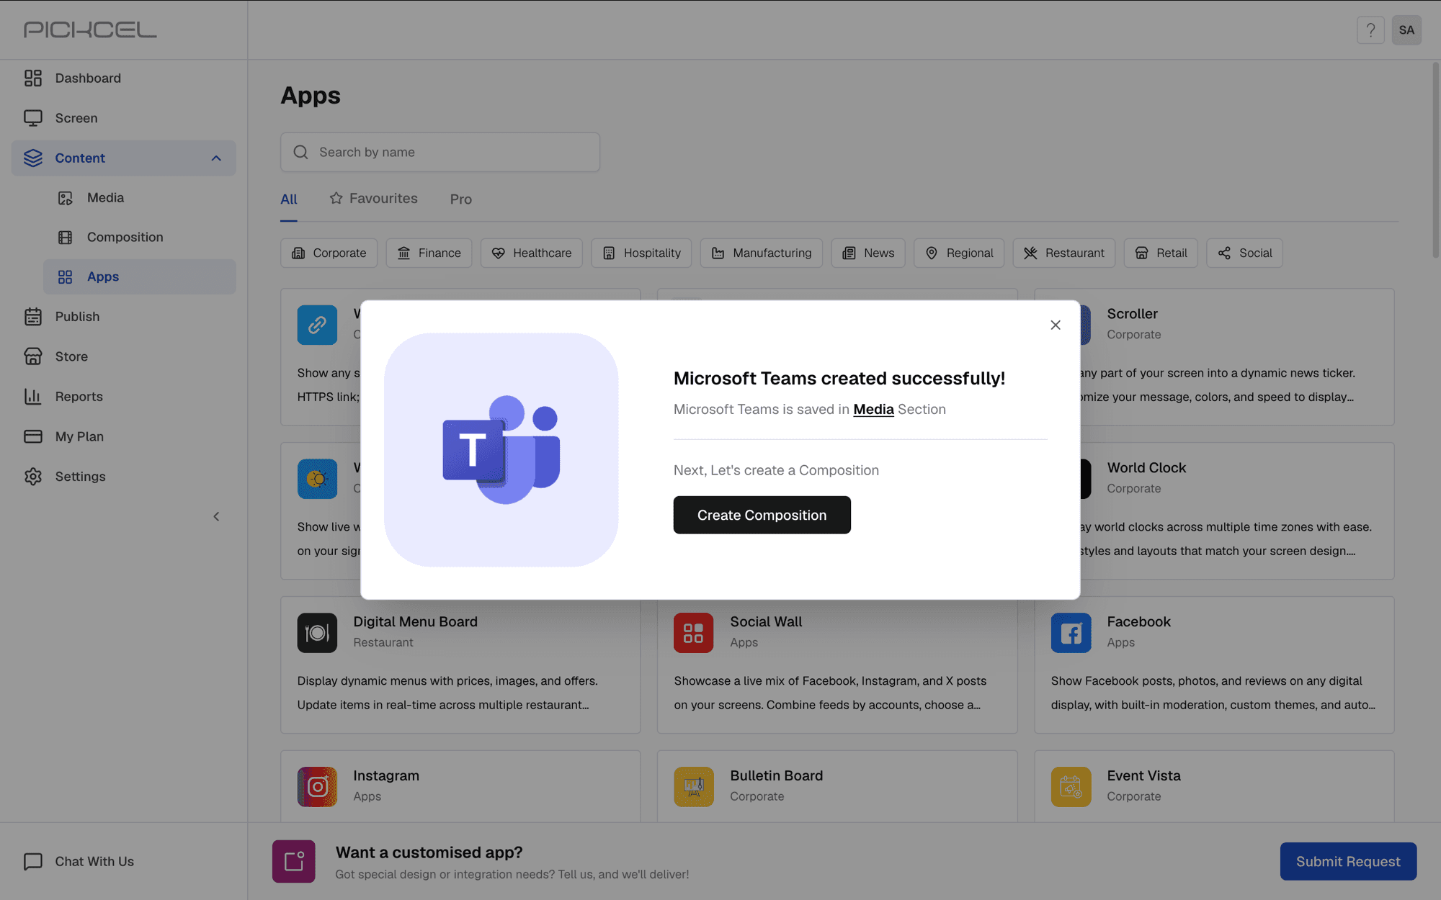The image size is (1441, 900).
Task: Click the Chat With Us bubble icon
Action: point(33,861)
